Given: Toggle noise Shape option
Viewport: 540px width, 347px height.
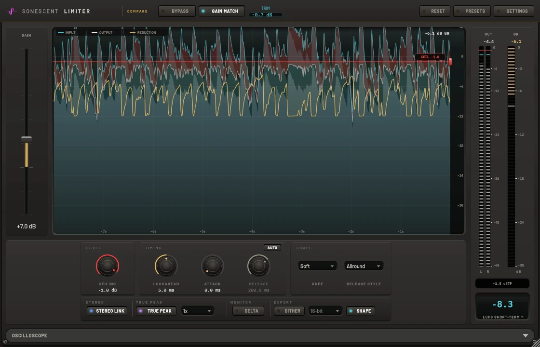Looking at the screenshot, I should 360,311.
